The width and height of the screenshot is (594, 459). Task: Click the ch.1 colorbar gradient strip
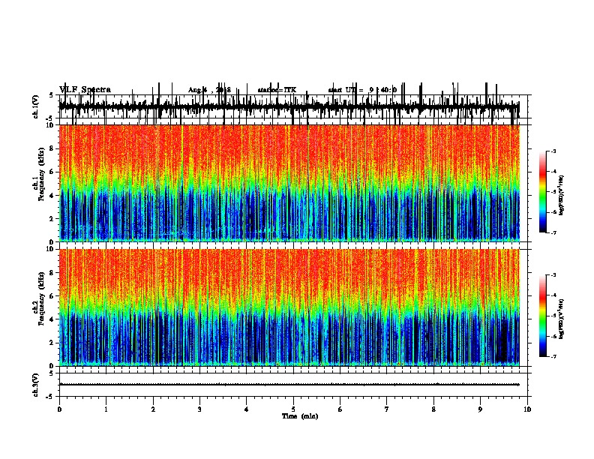click(x=543, y=192)
